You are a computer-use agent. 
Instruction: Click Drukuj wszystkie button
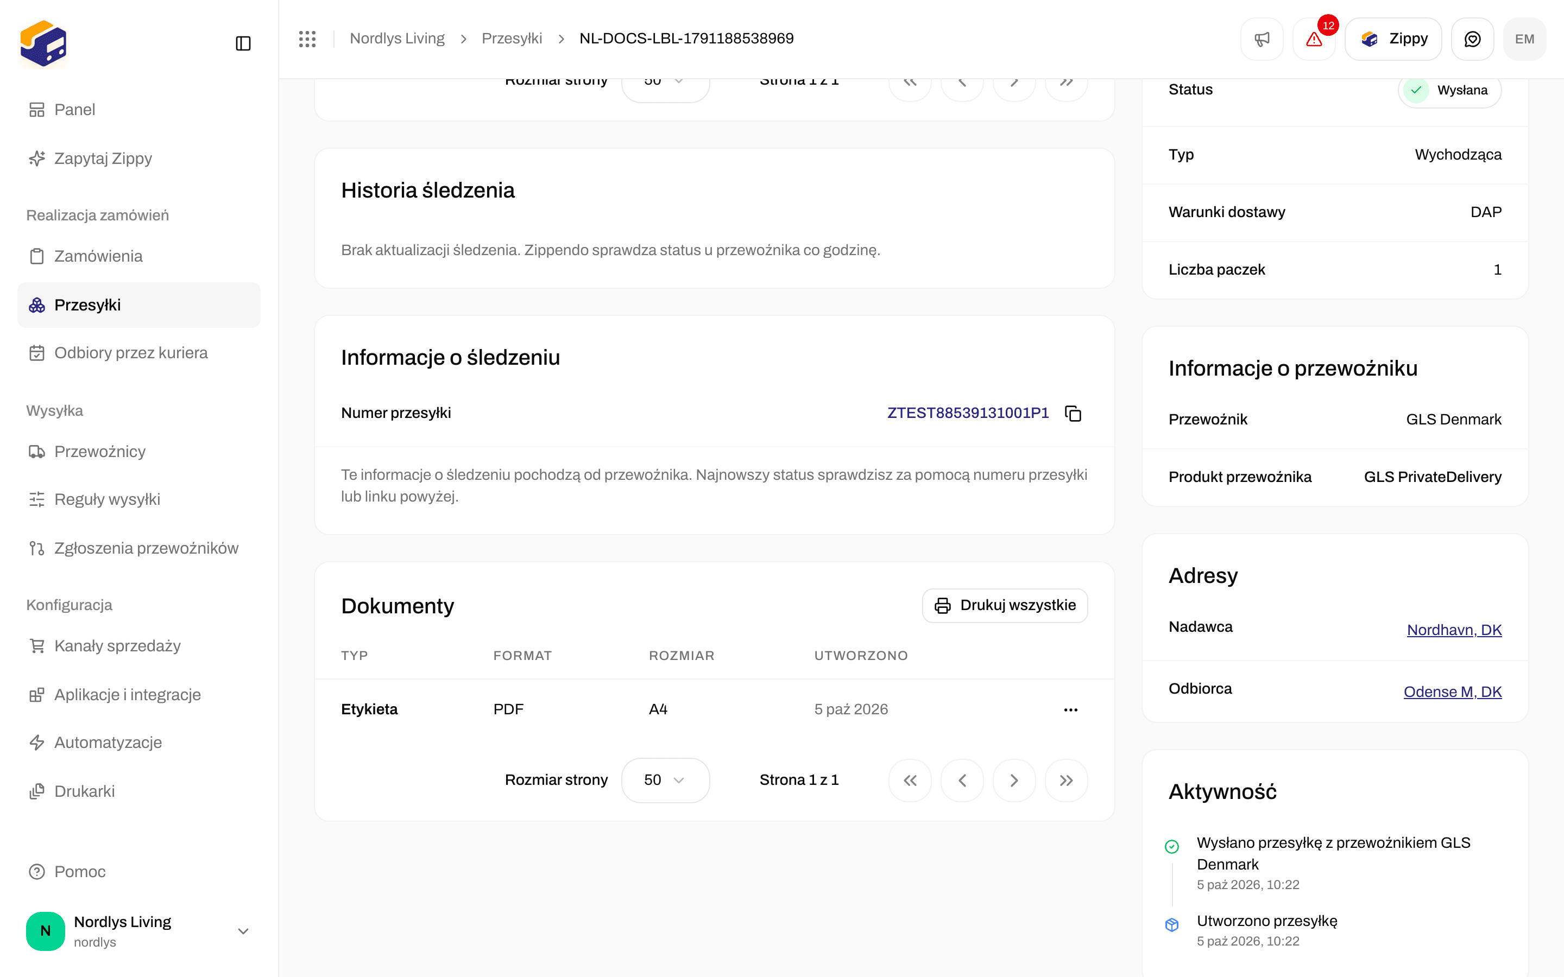tap(1005, 605)
